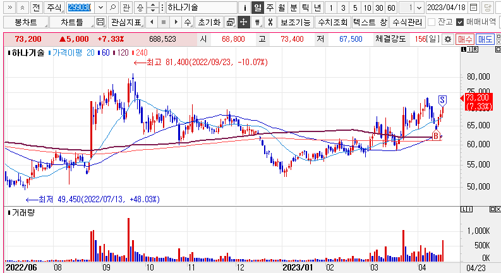The image size is (501, 273).
Task: Select the 틱 tick period tab
Action: (305, 8)
